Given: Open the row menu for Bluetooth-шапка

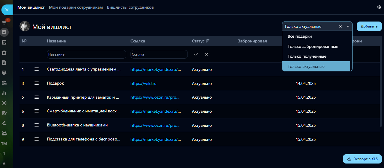Looking at the screenshot, I should point(37,125).
